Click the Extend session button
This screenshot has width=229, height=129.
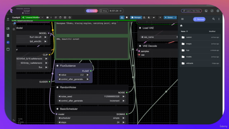pyautogui.click(x=92, y=11)
